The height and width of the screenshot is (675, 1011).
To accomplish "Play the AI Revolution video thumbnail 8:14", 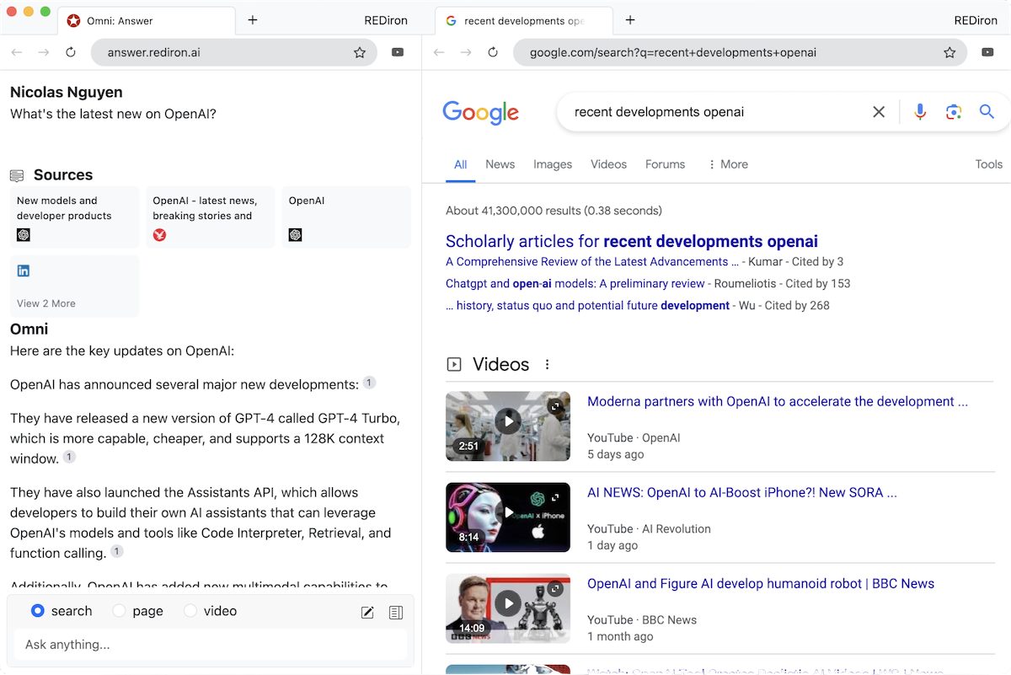I will (508, 517).
